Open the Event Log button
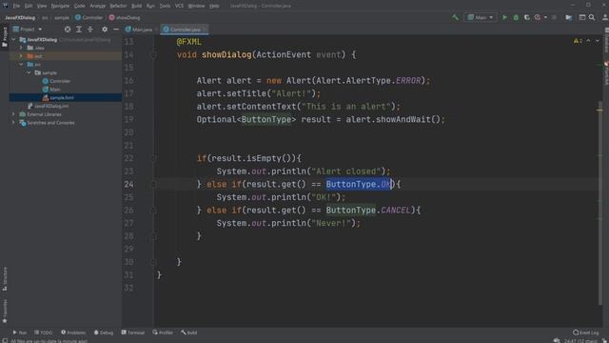Screen dimensions: 609x343 point(586,333)
